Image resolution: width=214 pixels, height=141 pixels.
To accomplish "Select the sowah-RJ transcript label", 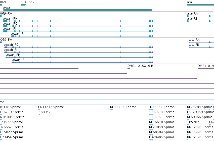I will click(17, 34).
